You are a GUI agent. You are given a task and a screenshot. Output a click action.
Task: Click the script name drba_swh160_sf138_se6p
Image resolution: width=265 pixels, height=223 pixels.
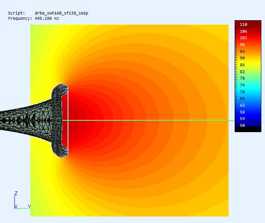61,13
